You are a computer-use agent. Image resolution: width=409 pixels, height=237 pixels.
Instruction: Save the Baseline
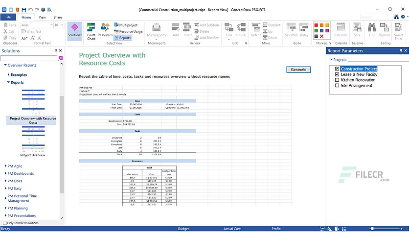point(357,30)
